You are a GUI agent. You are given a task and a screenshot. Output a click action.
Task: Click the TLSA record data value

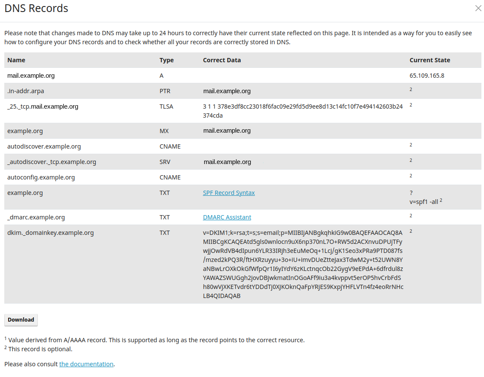303,110
